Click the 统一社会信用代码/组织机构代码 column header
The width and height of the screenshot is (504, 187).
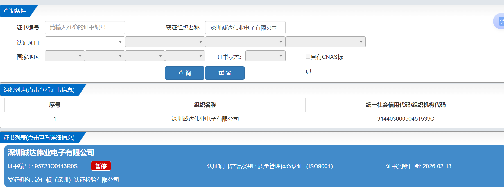pyautogui.click(x=405, y=105)
